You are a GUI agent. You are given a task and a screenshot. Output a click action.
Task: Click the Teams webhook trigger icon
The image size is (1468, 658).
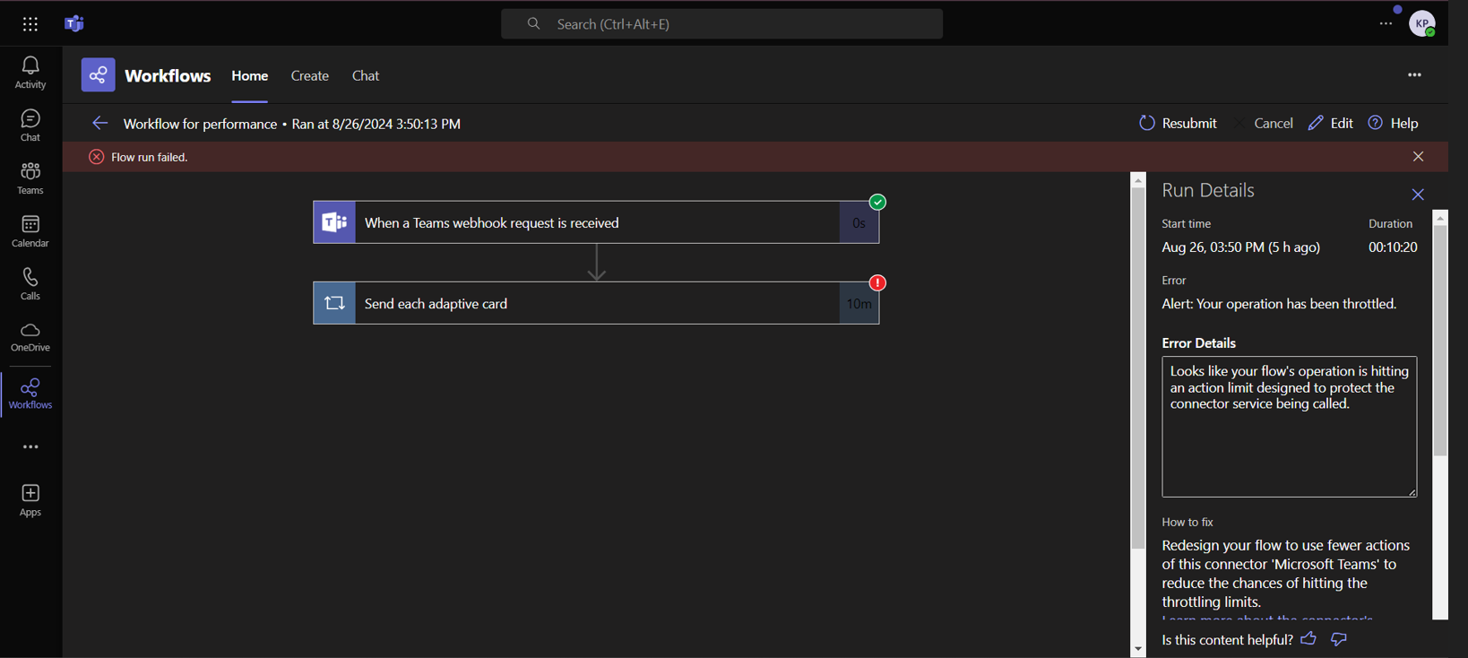(x=334, y=222)
